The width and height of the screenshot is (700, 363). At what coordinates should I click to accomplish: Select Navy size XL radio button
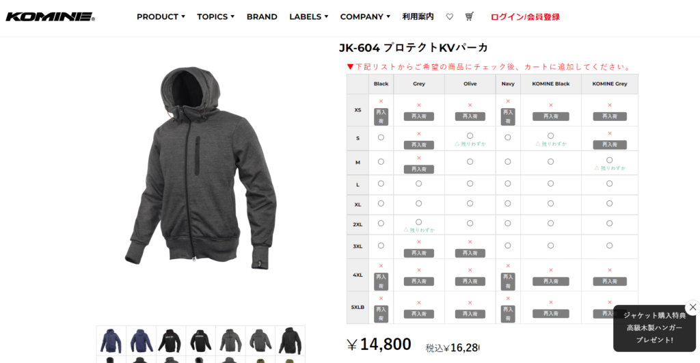[x=508, y=203]
